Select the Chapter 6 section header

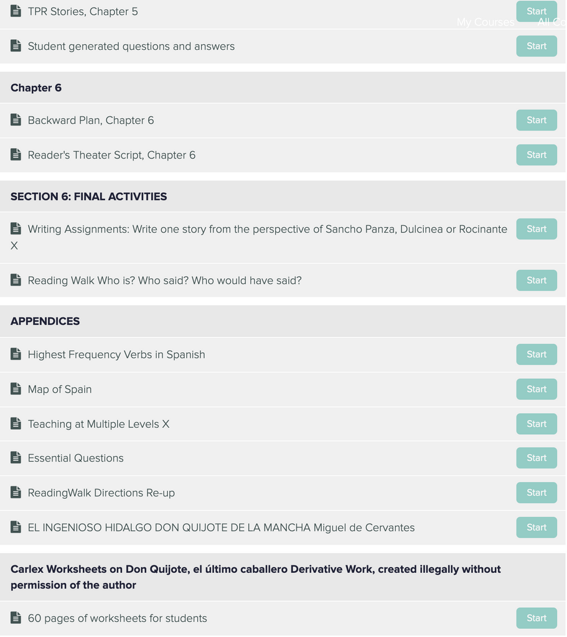point(283,88)
